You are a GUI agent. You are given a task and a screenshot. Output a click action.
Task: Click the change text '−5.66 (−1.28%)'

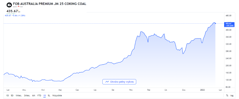(x=18, y=16)
